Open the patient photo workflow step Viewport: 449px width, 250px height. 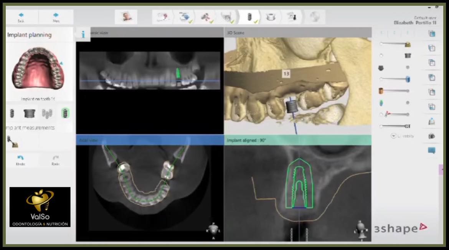coord(126,17)
